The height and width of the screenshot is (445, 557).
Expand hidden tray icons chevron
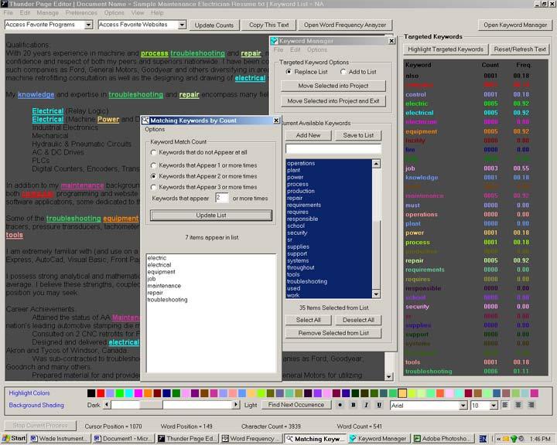tap(498, 439)
